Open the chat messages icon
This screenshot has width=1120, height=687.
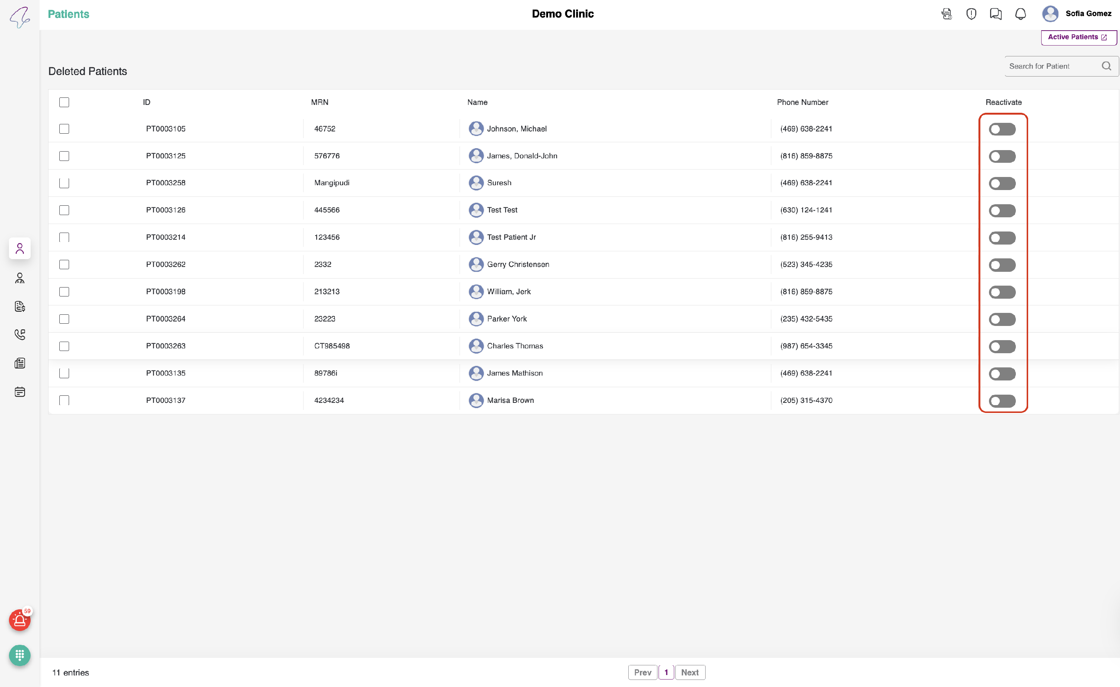[x=995, y=14]
